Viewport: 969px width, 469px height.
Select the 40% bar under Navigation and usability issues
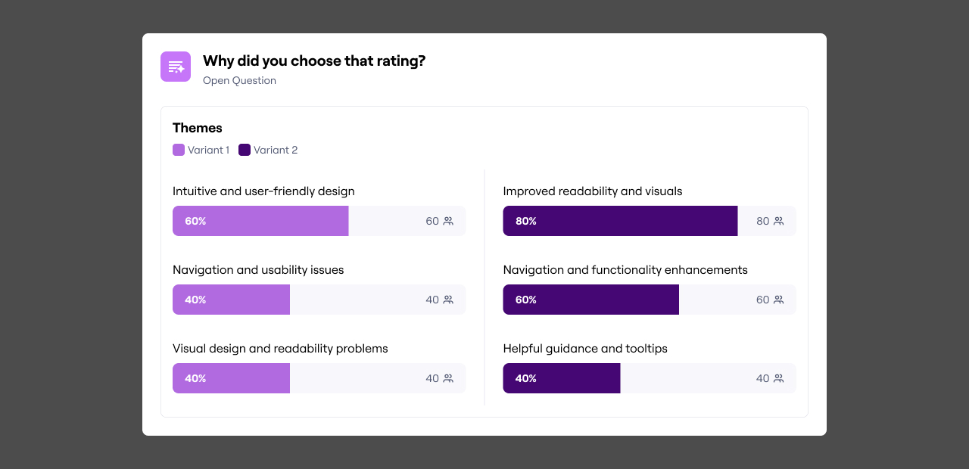(x=231, y=300)
